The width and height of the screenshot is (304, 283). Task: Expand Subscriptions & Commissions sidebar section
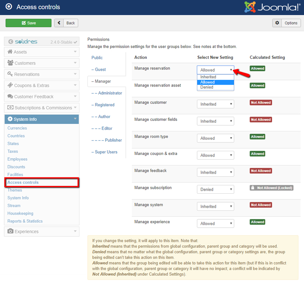pyautogui.click(x=41, y=108)
